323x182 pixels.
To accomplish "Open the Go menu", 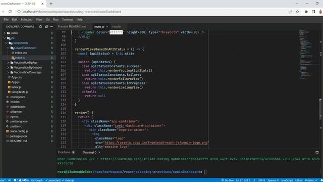I will coord(47,19).
